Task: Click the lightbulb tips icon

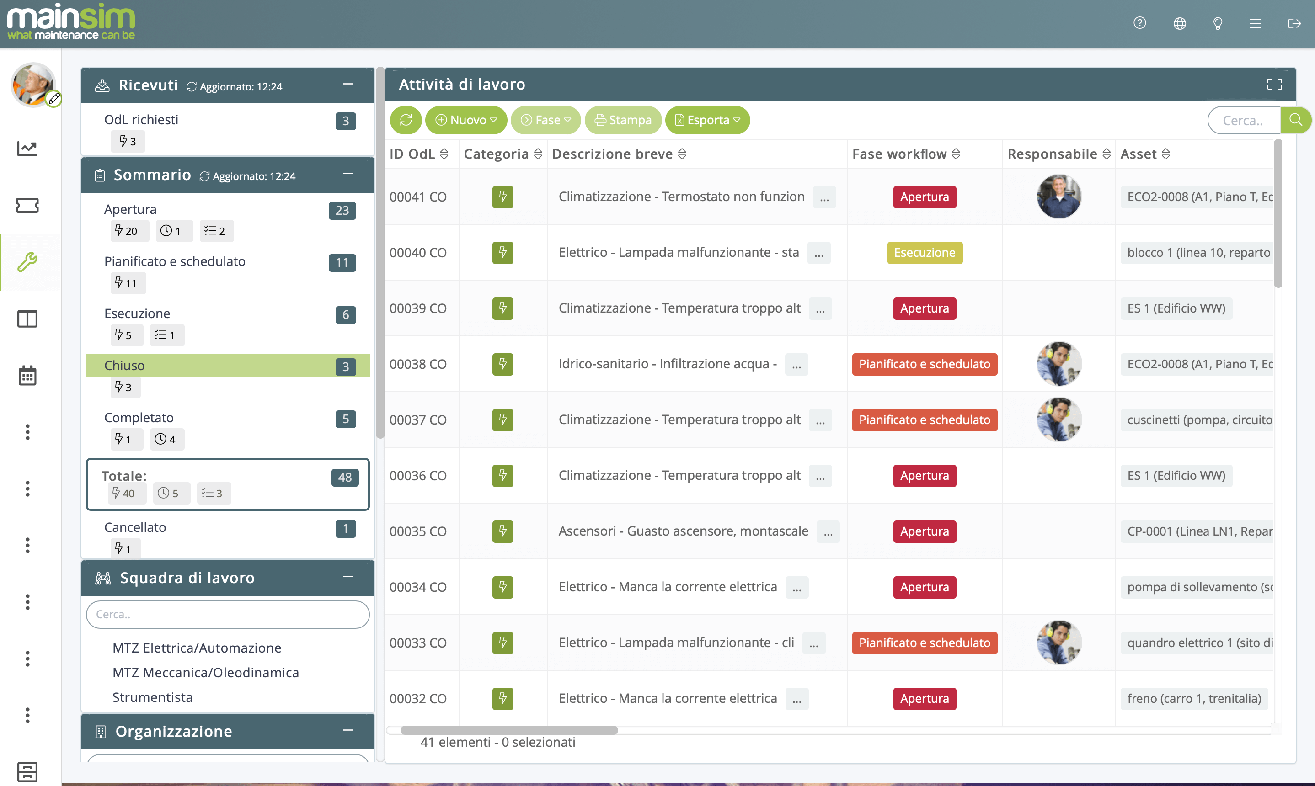Action: [1218, 23]
